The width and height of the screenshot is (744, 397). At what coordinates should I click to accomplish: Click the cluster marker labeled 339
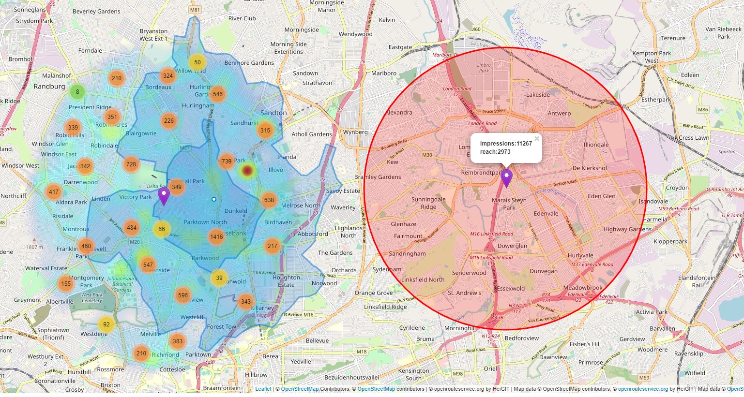click(73, 128)
